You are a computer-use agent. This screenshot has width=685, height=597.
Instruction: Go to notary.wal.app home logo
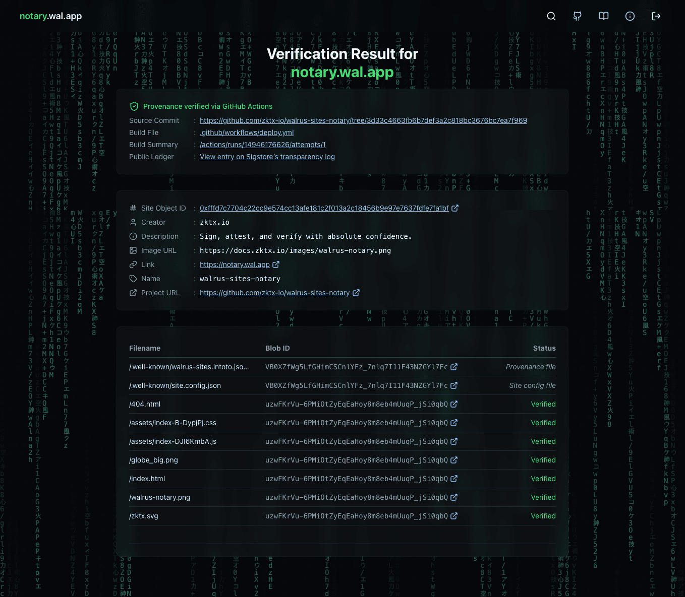point(50,16)
